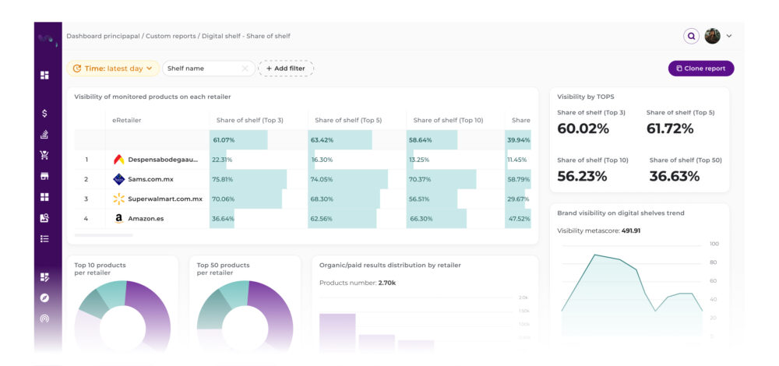Open the four-square grid sidebar icon
Image resolution: width=779 pixels, height=366 pixels.
pyautogui.click(x=44, y=197)
